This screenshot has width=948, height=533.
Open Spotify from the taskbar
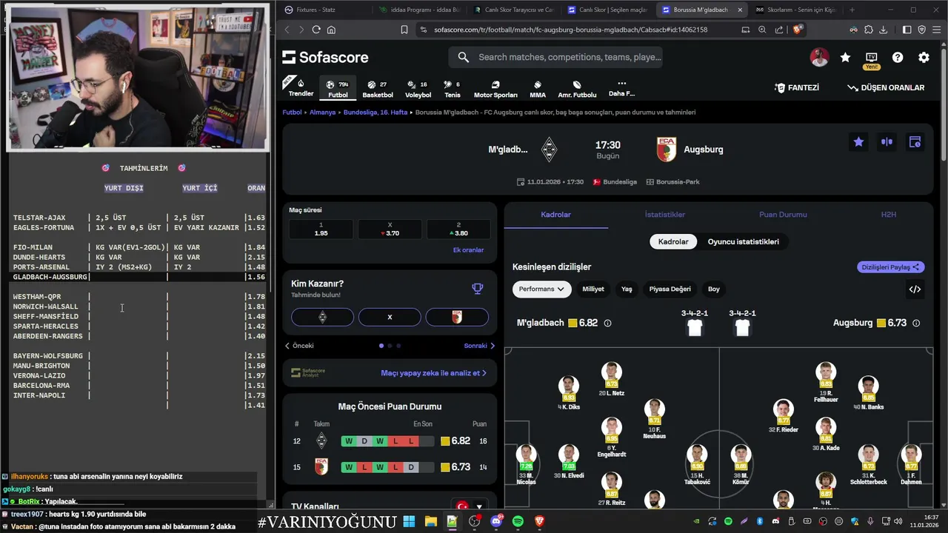518,522
